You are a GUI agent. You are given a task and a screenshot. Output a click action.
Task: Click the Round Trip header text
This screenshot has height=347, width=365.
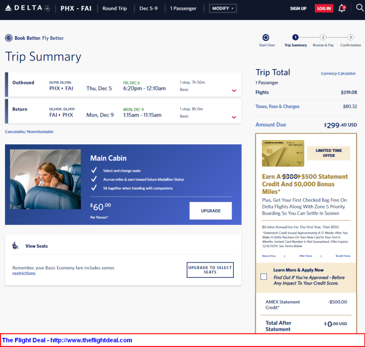tap(114, 8)
